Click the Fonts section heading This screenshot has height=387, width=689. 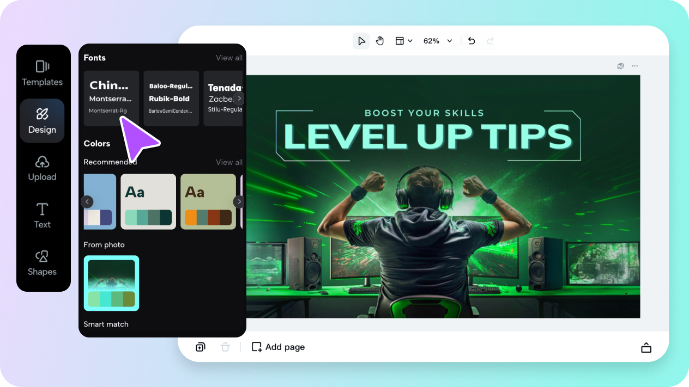coord(94,58)
